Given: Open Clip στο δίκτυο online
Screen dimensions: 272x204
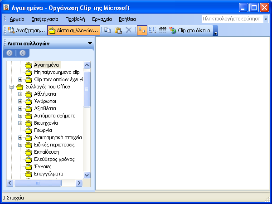Looking at the screenshot, I should coord(190,30).
